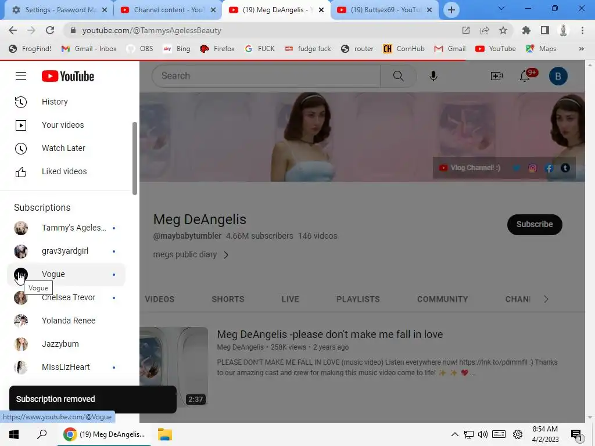This screenshot has width=595, height=446.
Task: Open History in the sidebar
Action: (x=66, y=102)
